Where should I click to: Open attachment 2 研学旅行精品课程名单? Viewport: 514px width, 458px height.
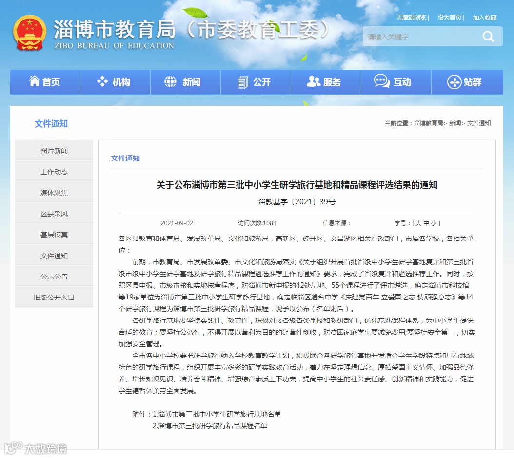pyautogui.click(x=210, y=426)
